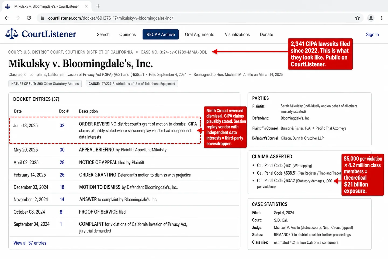Select the COMPLAINT entry description
The height and width of the screenshot is (259, 388).
point(133,227)
